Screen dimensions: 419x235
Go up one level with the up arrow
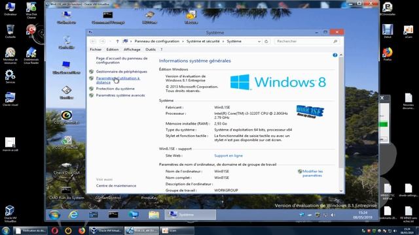[117, 41]
